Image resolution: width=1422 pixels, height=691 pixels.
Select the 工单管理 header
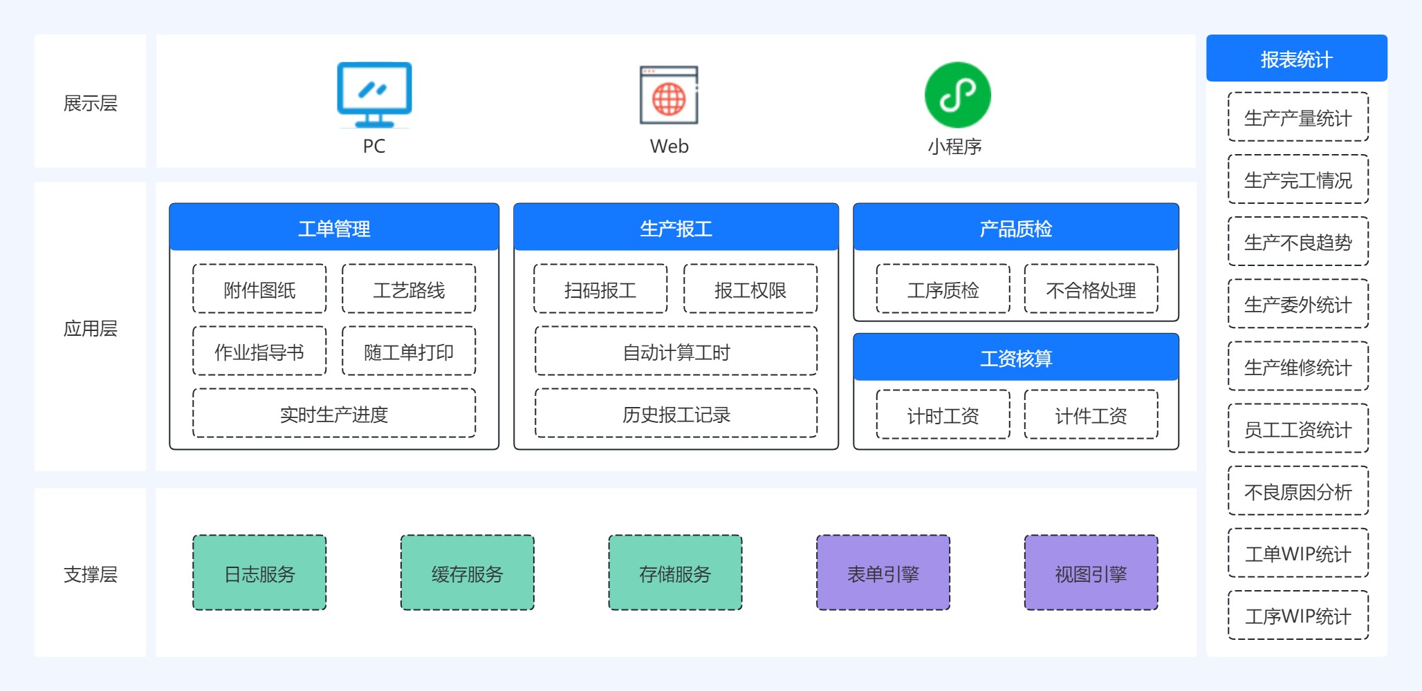(x=334, y=227)
